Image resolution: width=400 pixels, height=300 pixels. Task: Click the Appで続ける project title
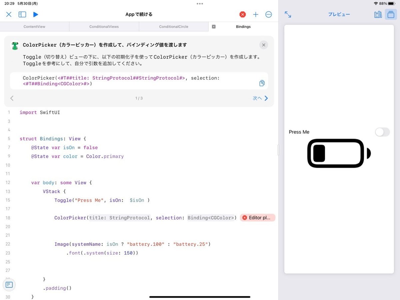coord(139,14)
